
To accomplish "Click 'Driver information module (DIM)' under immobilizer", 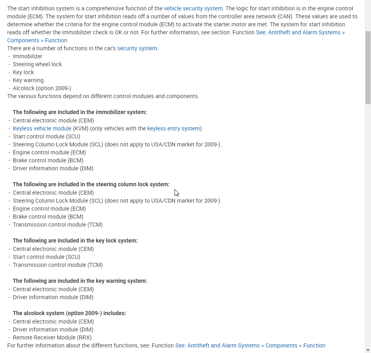I will [x=53, y=168].
